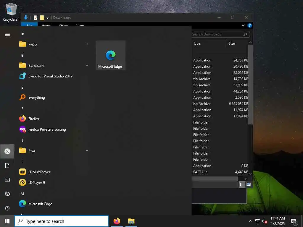This screenshot has width=303, height=227.
Task: Switch to Firefox on the taskbar
Action: pos(117,221)
